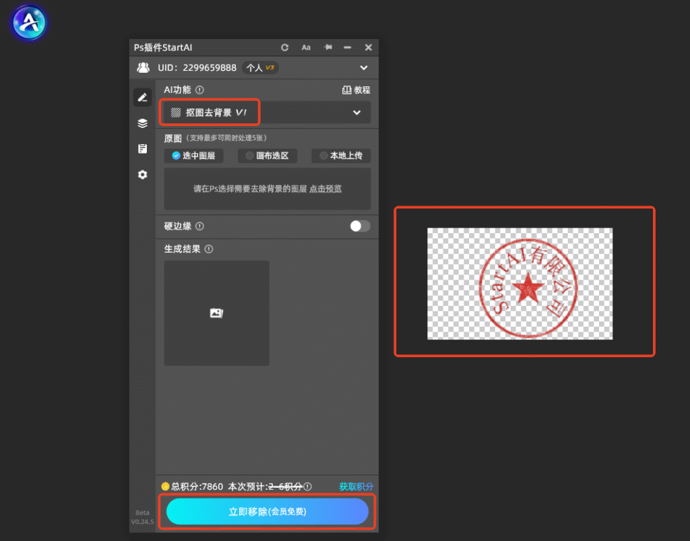Show info tooltip beside 生成结果

[x=209, y=249]
